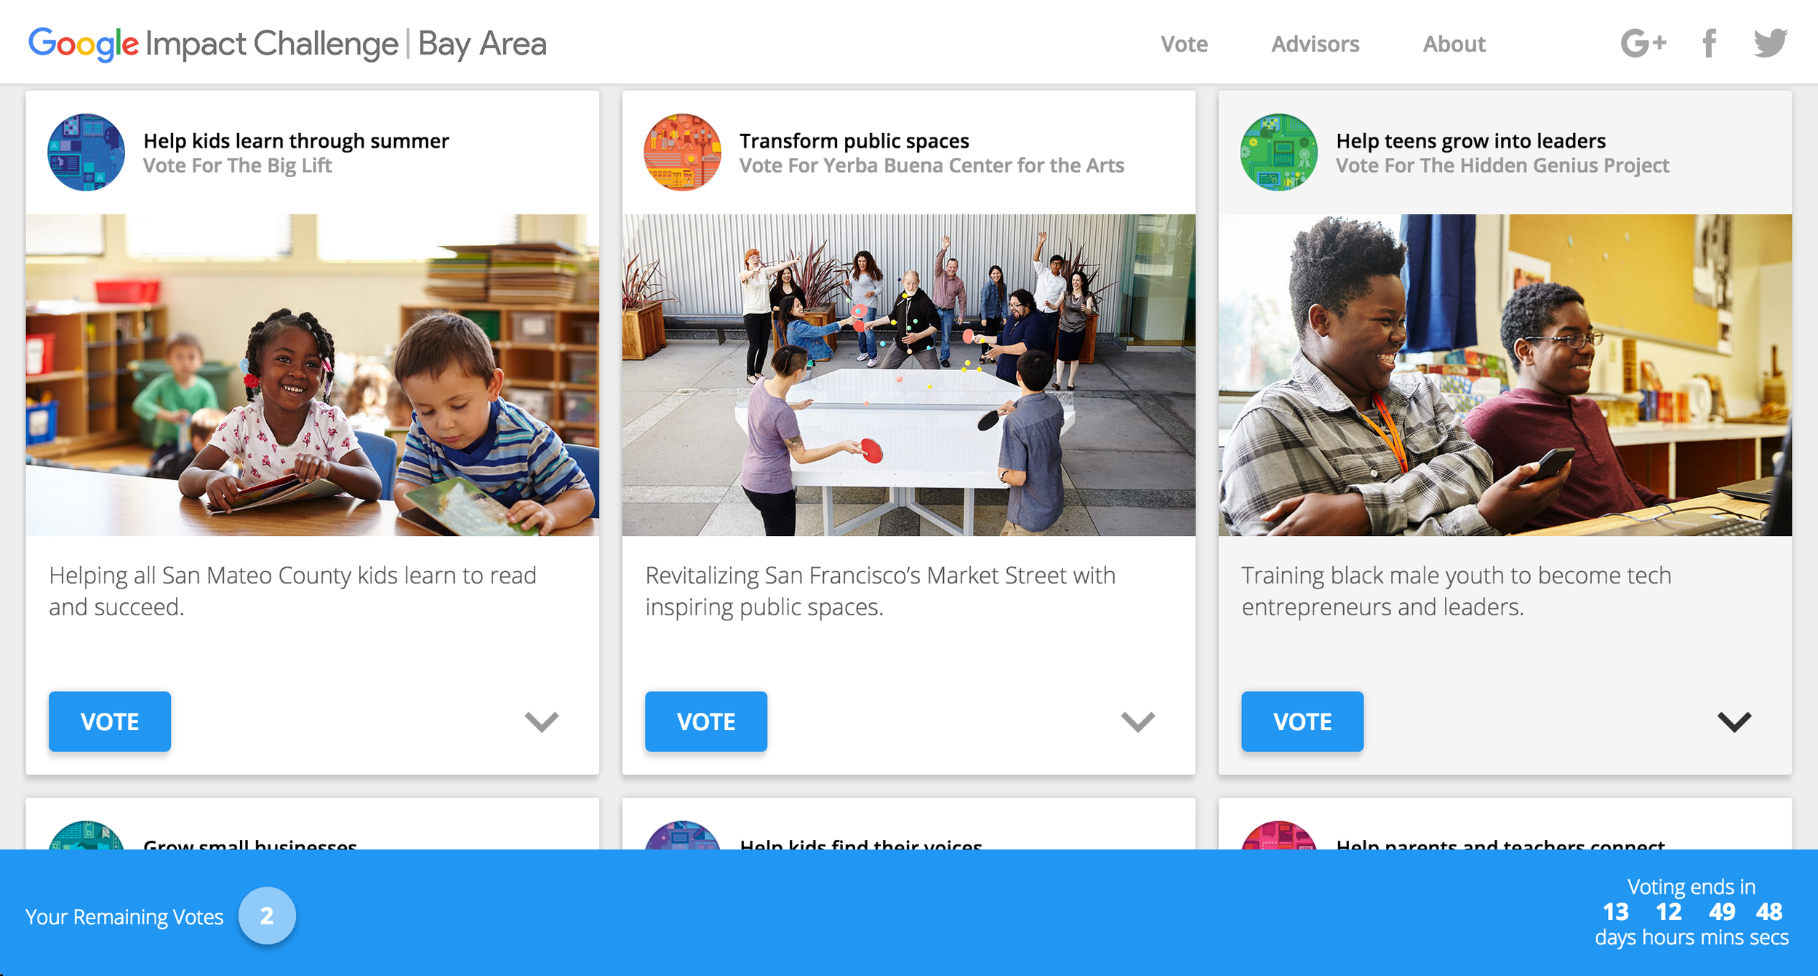Image resolution: width=1818 pixels, height=976 pixels.
Task: Open the Vote menu item
Action: point(1184,44)
